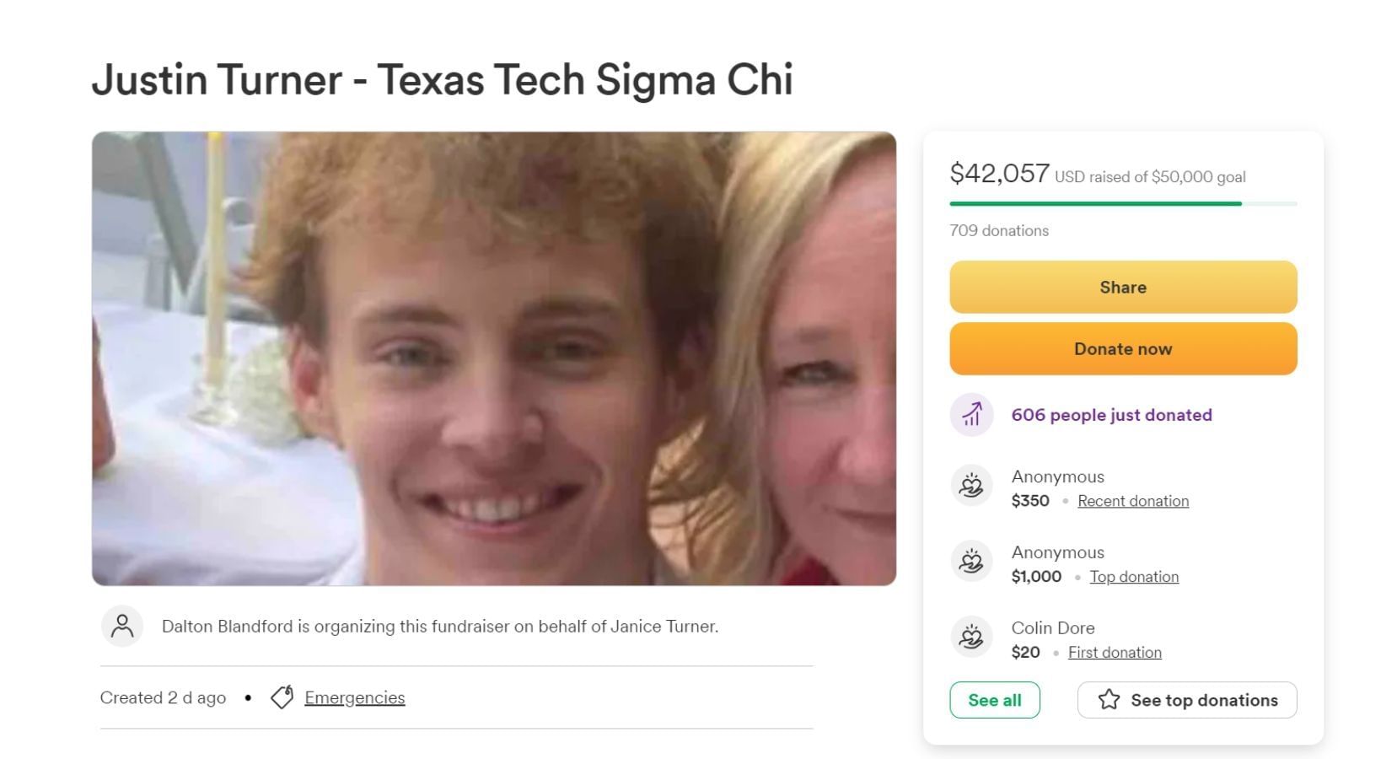1397x759 pixels.
Task: Click the 606 people just donated text
Action: tap(1111, 415)
